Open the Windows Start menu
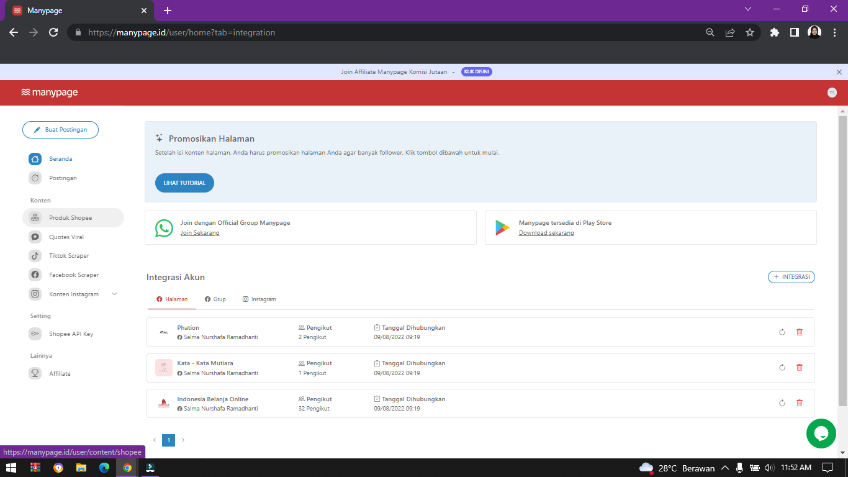This screenshot has width=848, height=477. click(x=12, y=468)
